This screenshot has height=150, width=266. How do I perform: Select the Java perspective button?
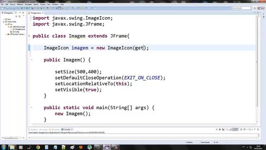pos(261,8)
